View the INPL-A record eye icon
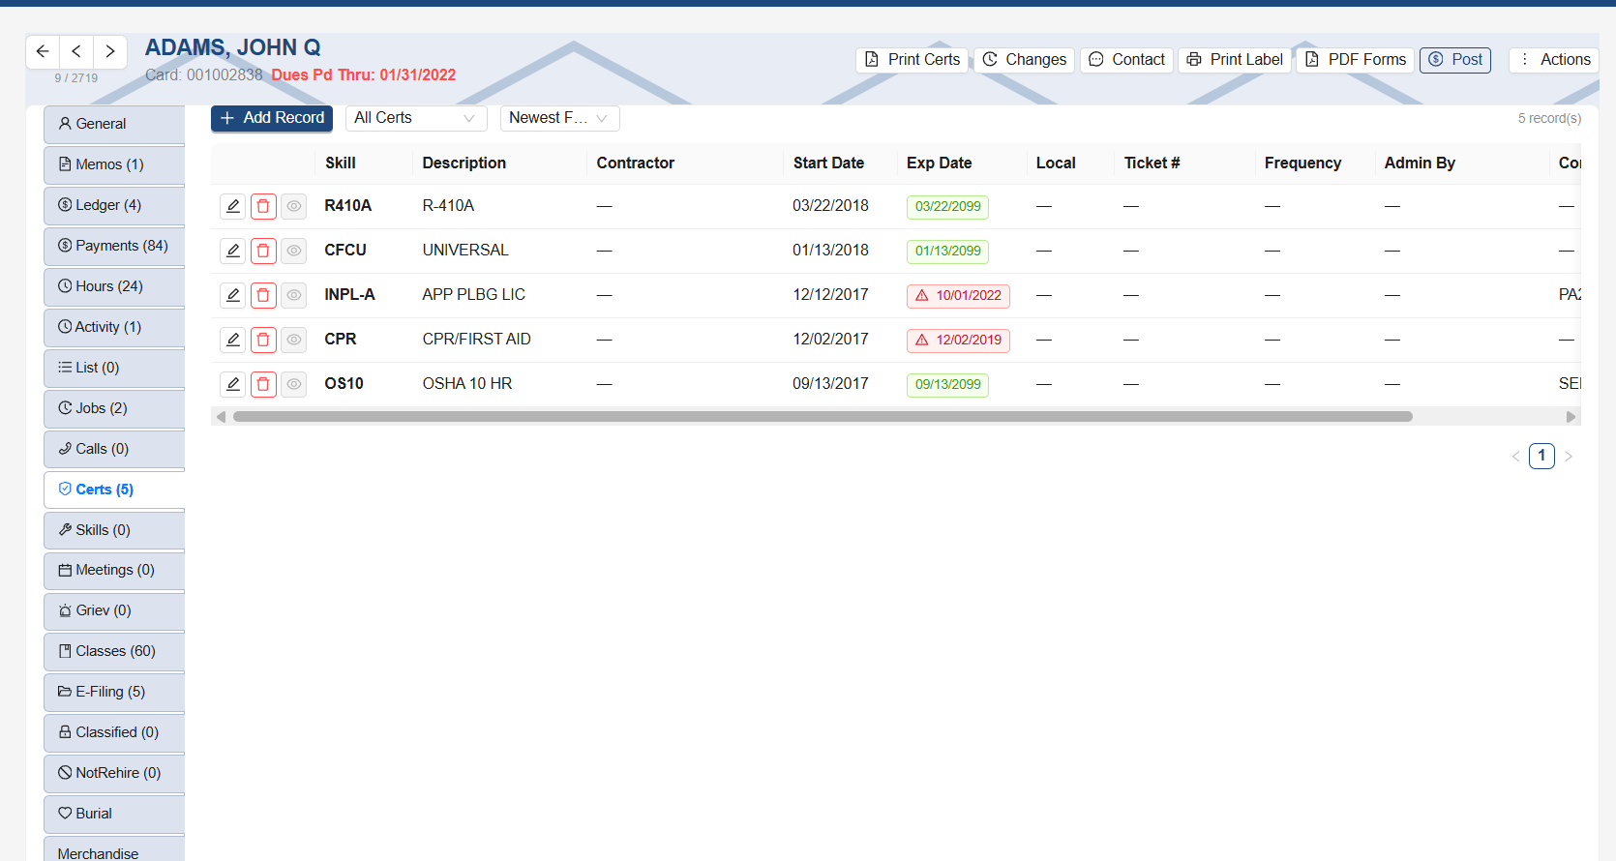 [293, 295]
